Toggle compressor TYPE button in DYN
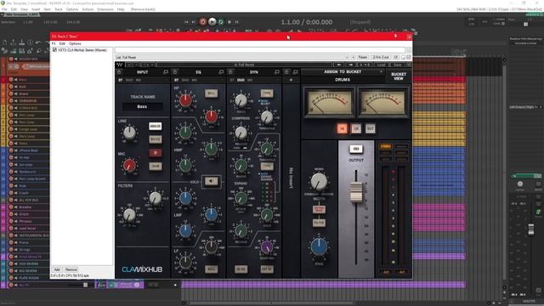This screenshot has height=306, width=544. [x=267, y=93]
